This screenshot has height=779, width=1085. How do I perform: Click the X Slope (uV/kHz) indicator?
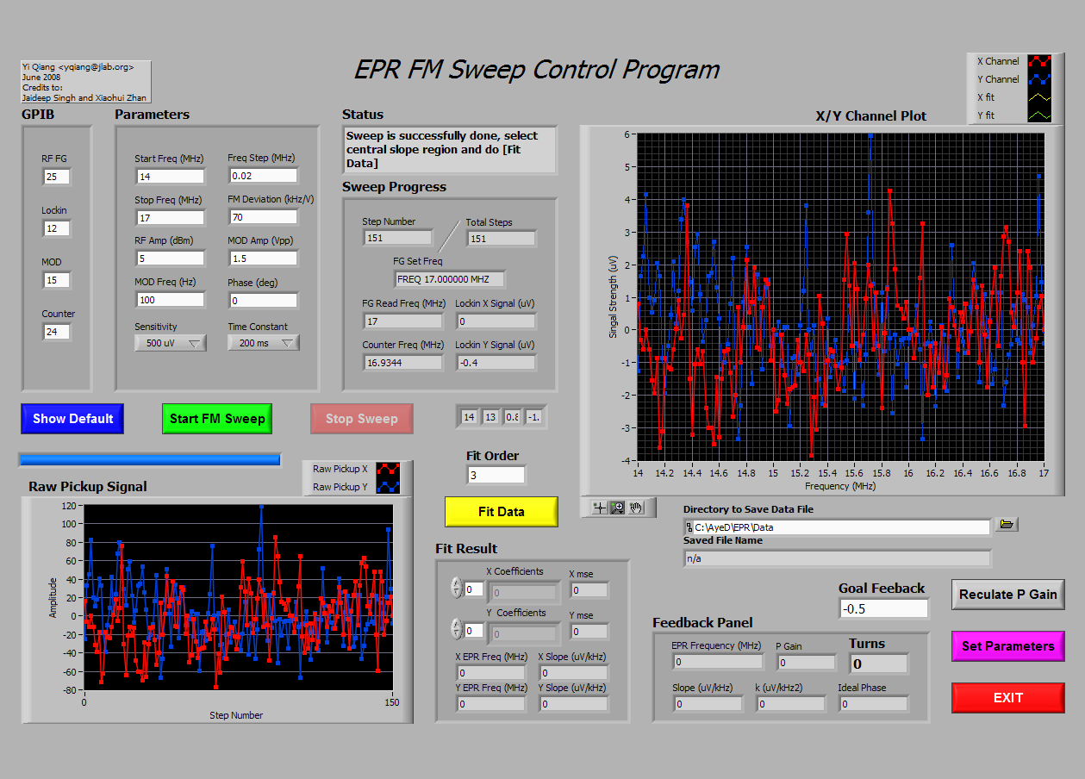click(574, 673)
